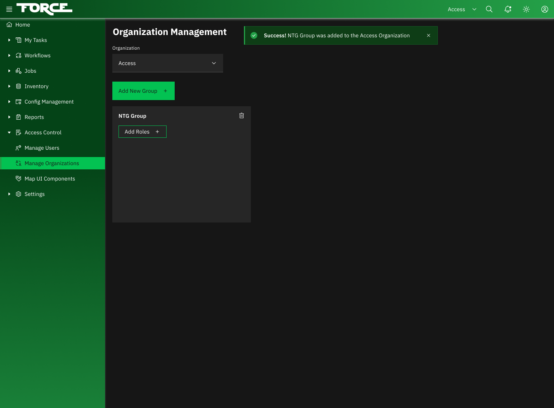
Task: Click the hamburger menu icon
Action: (9, 9)
